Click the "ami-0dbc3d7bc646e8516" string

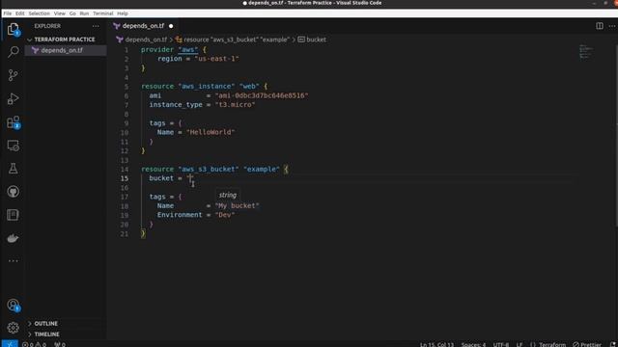[262, 95]
